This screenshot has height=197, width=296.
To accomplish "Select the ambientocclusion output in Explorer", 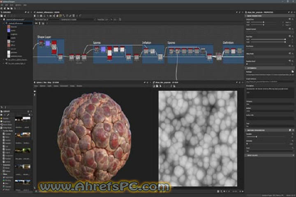I will pos(15,56).
